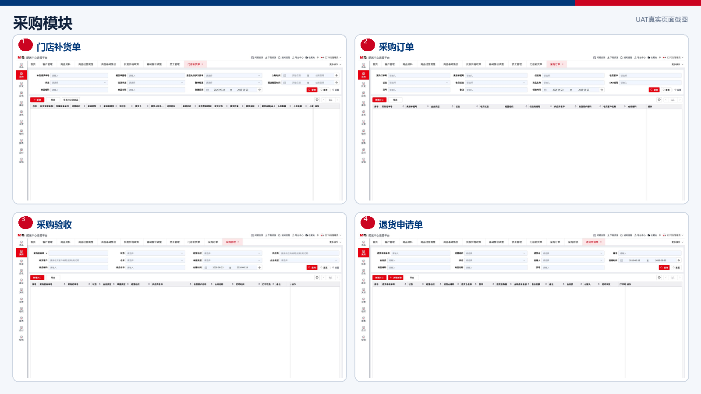
Task: Click 设置 link in 采购验收 filter area
Action: 336,267
